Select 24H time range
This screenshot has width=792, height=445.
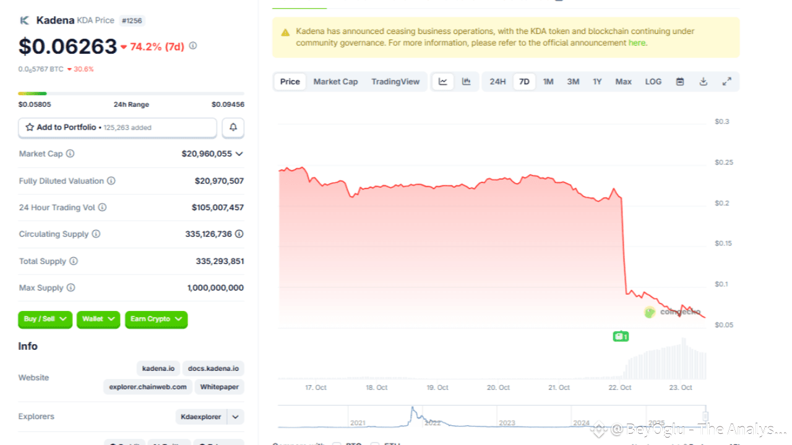(x=497, y=82)
